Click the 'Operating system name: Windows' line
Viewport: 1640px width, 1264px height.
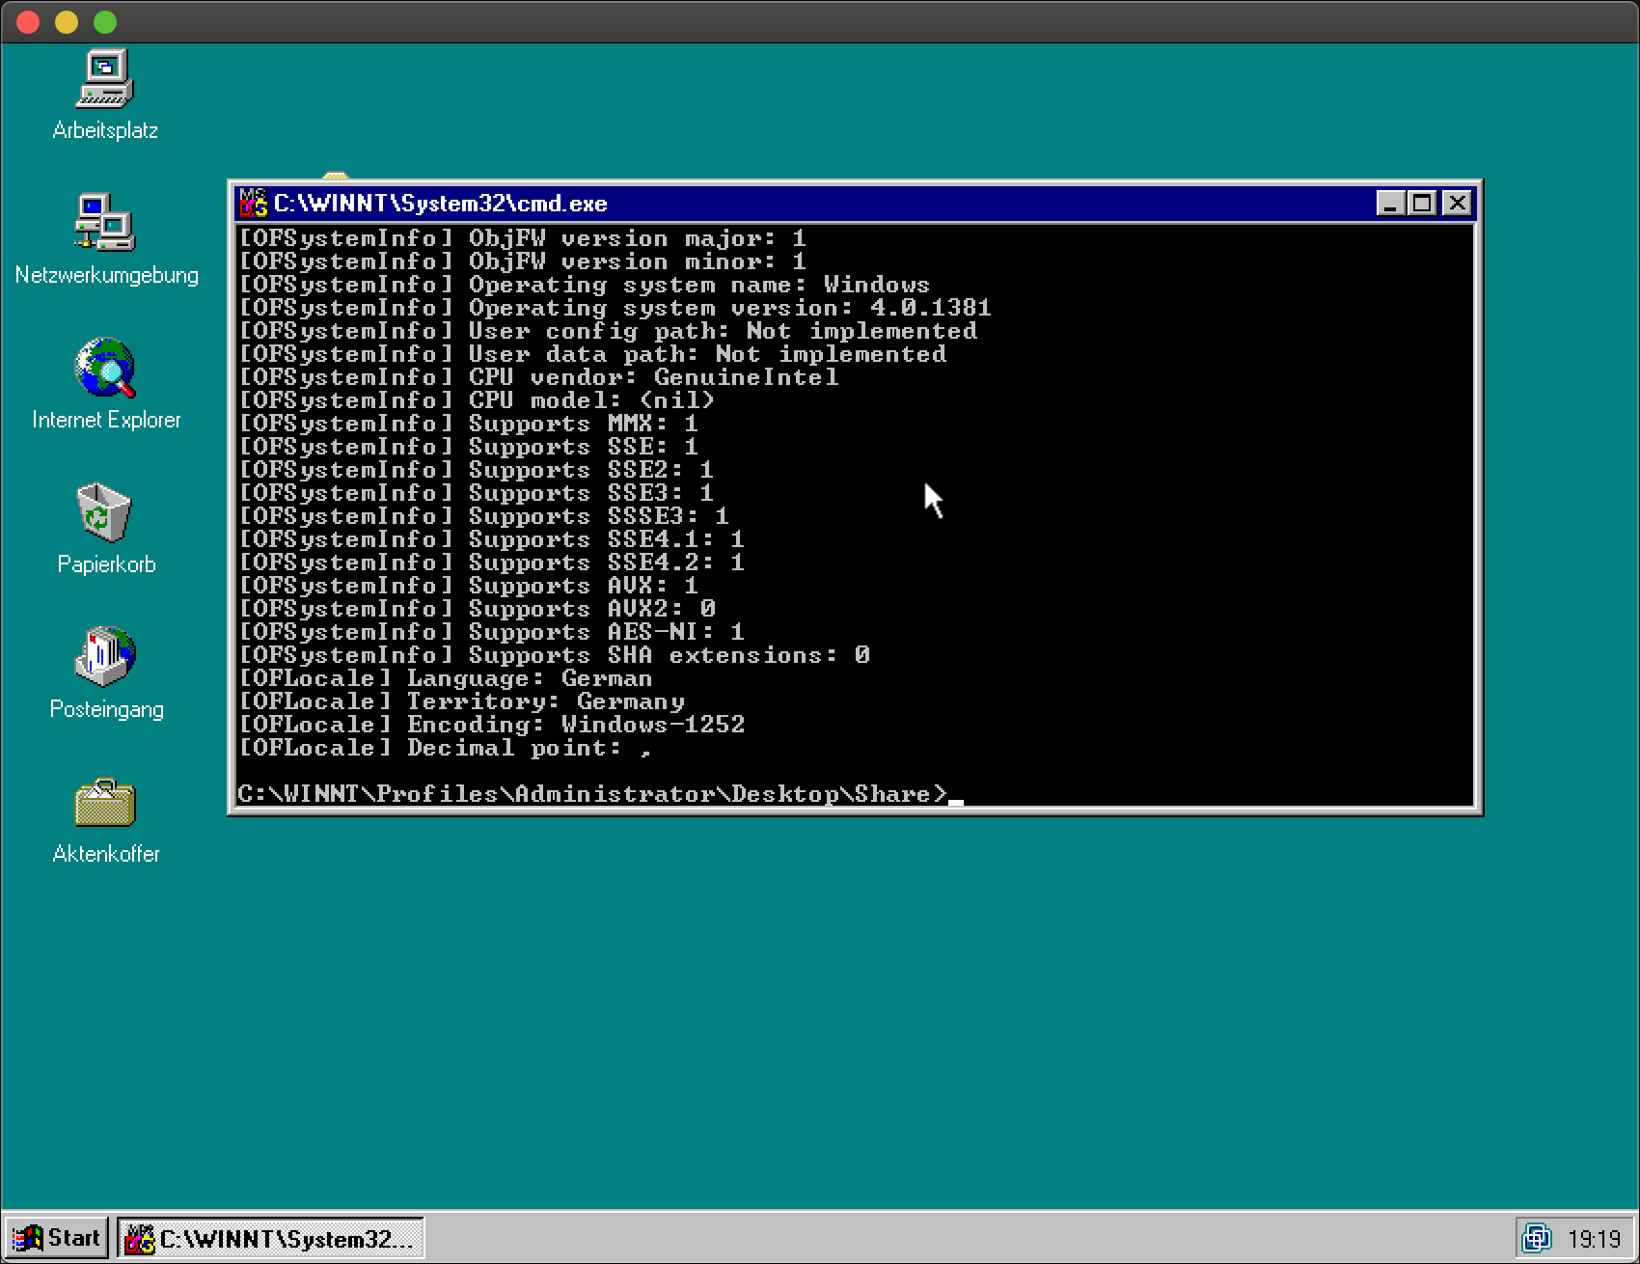click(584, 285)
